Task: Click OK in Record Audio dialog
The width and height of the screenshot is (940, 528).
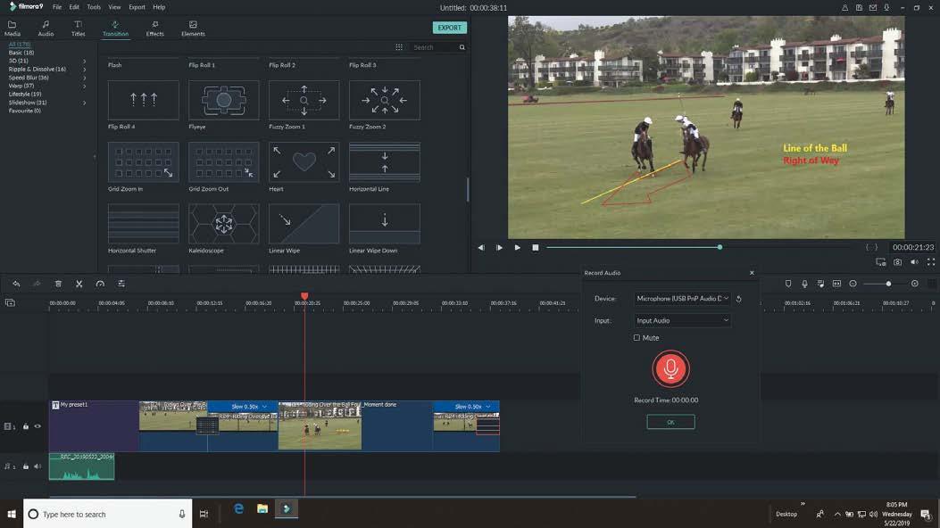Action: 670,422
